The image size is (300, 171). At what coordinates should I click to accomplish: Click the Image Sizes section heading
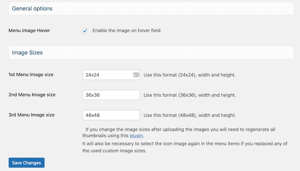[27, 53]
